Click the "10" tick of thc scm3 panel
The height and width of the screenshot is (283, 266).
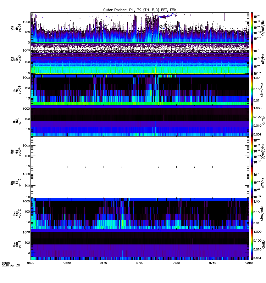click(28, 197)
